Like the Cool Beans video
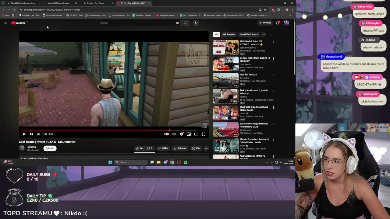The height and width of the screenshot is (219, 390). click(x=139, y=148)
